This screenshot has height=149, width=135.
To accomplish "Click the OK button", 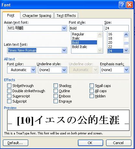I will pos(91,143).
